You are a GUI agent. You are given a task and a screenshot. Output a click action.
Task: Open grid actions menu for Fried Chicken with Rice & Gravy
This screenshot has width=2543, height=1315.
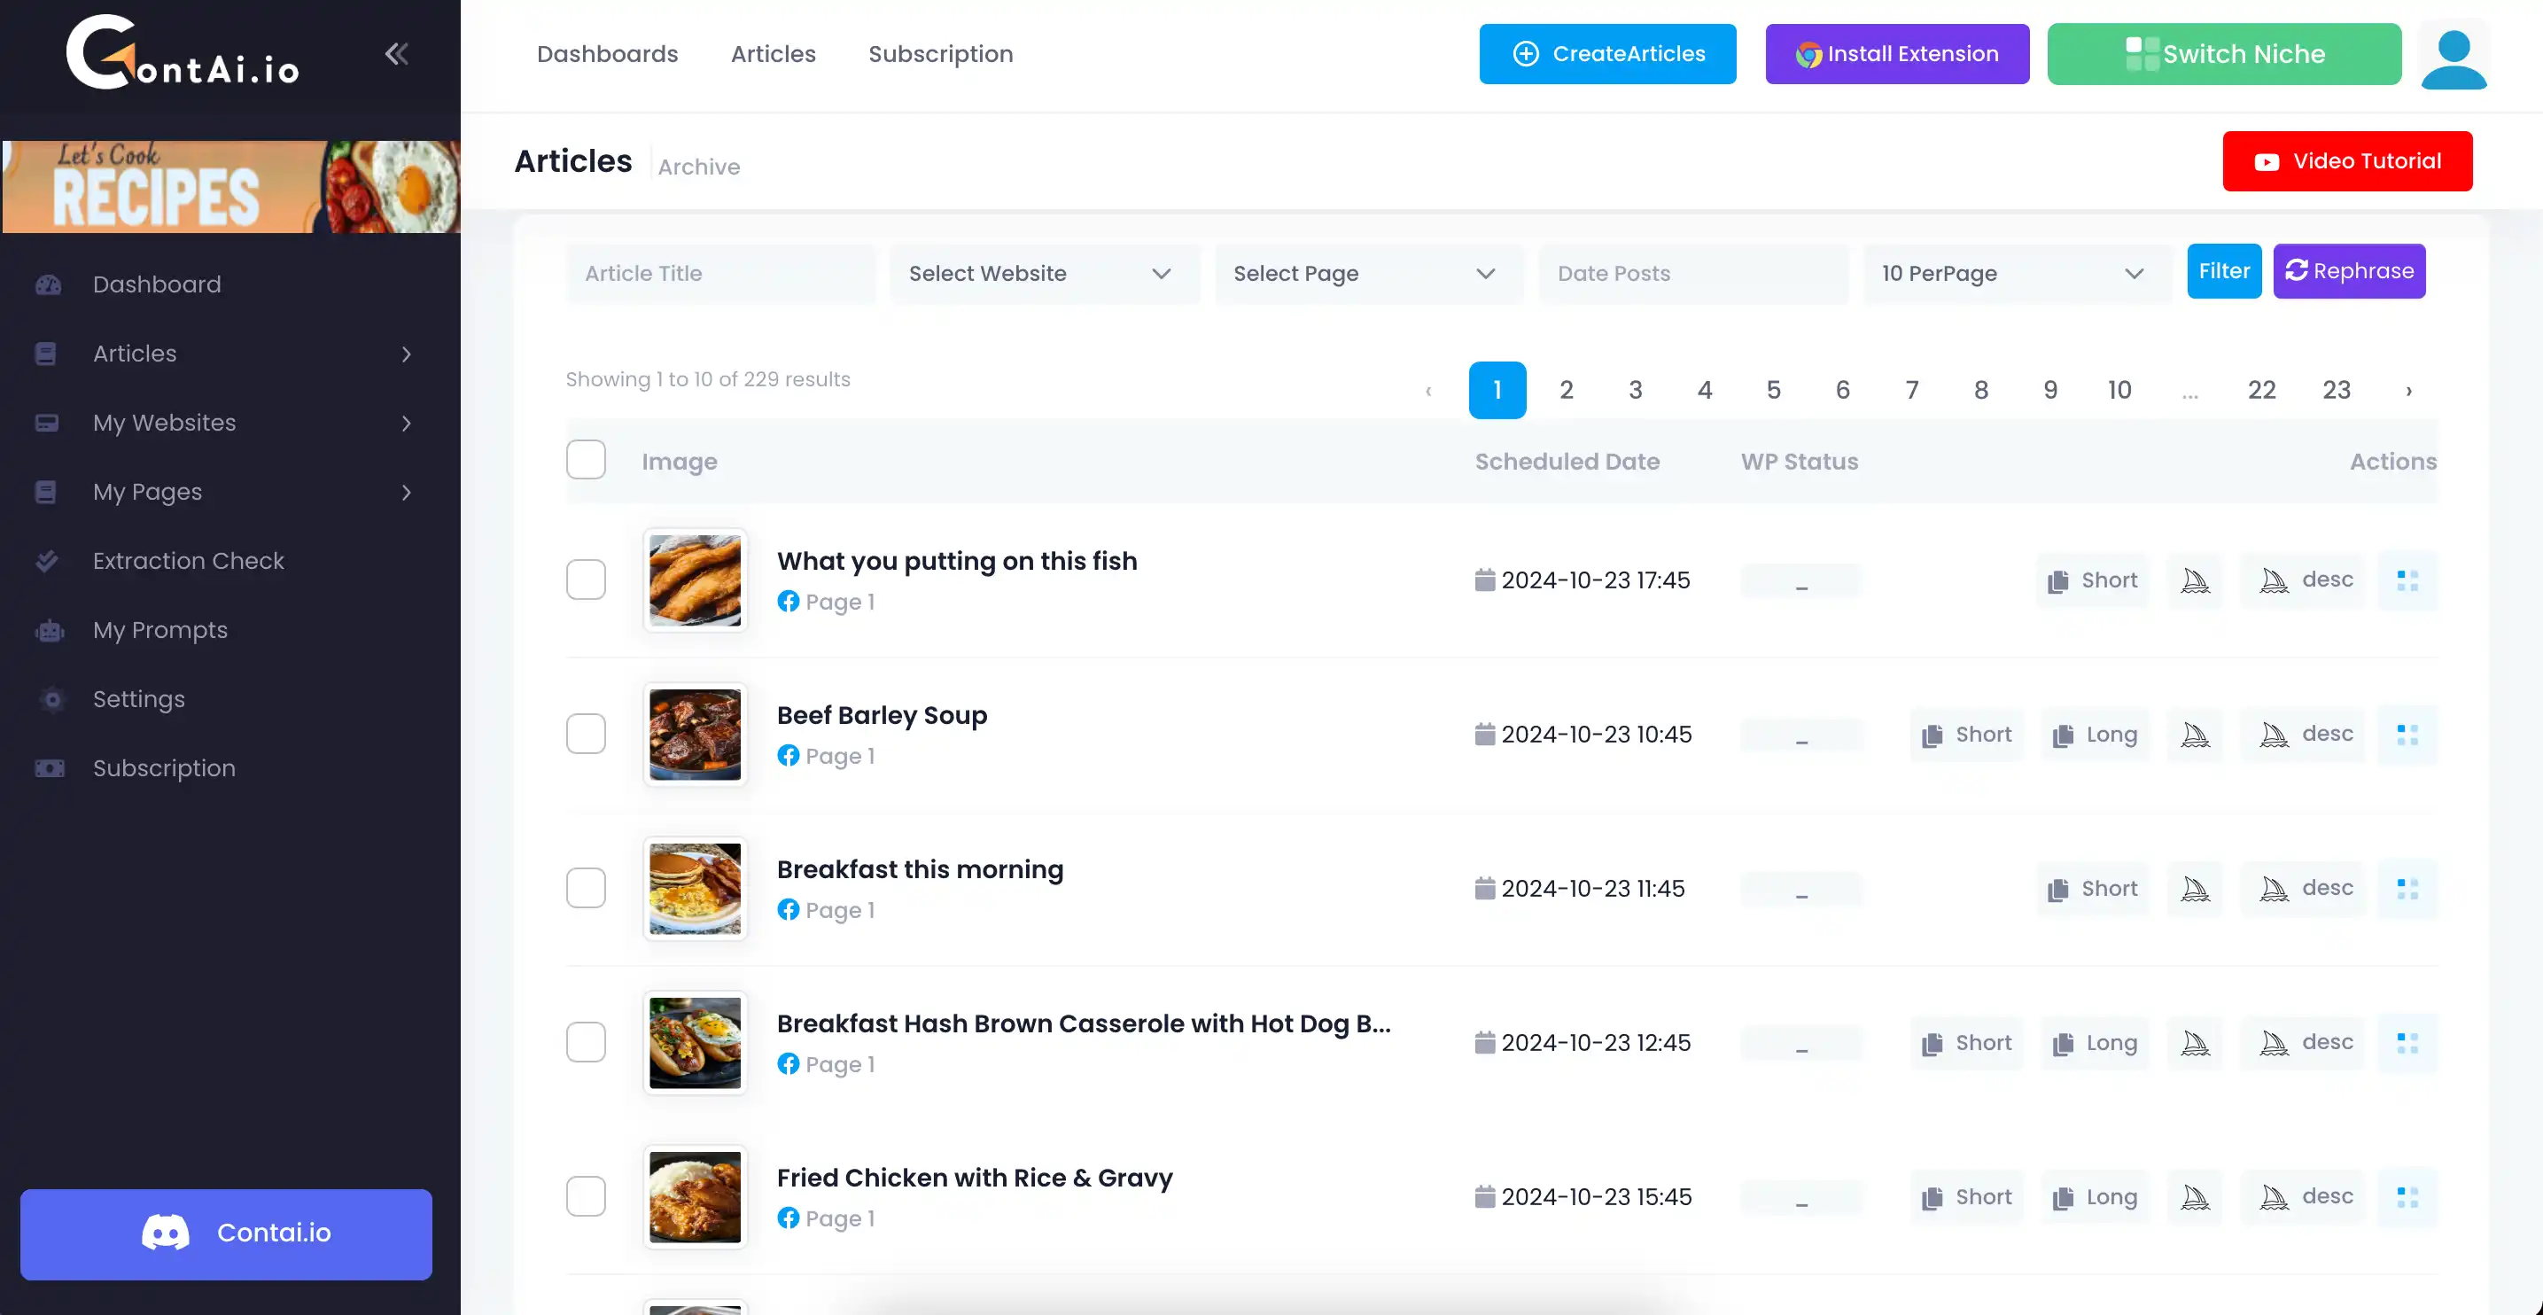coord(2407,1196)
